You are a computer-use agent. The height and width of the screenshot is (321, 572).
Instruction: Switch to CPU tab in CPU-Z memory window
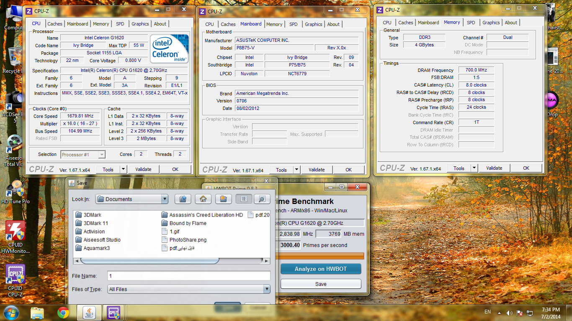(387, 23)
